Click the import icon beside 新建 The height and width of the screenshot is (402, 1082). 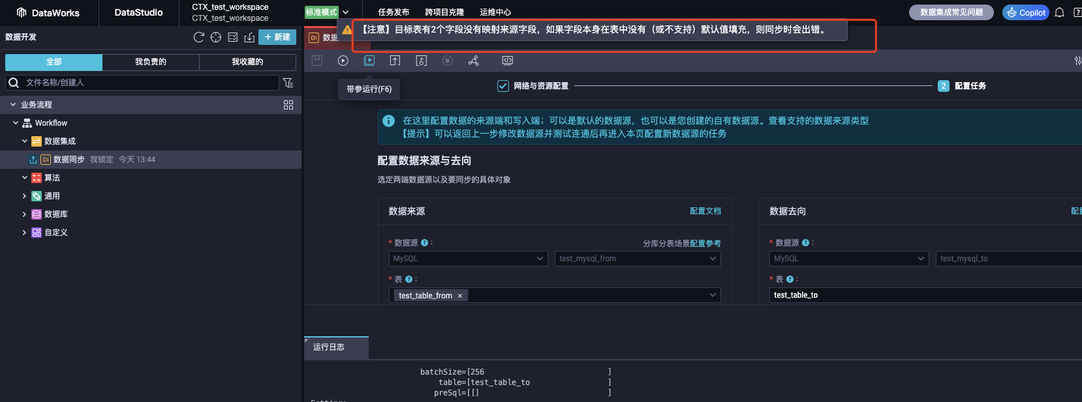(x=249, y=37)
